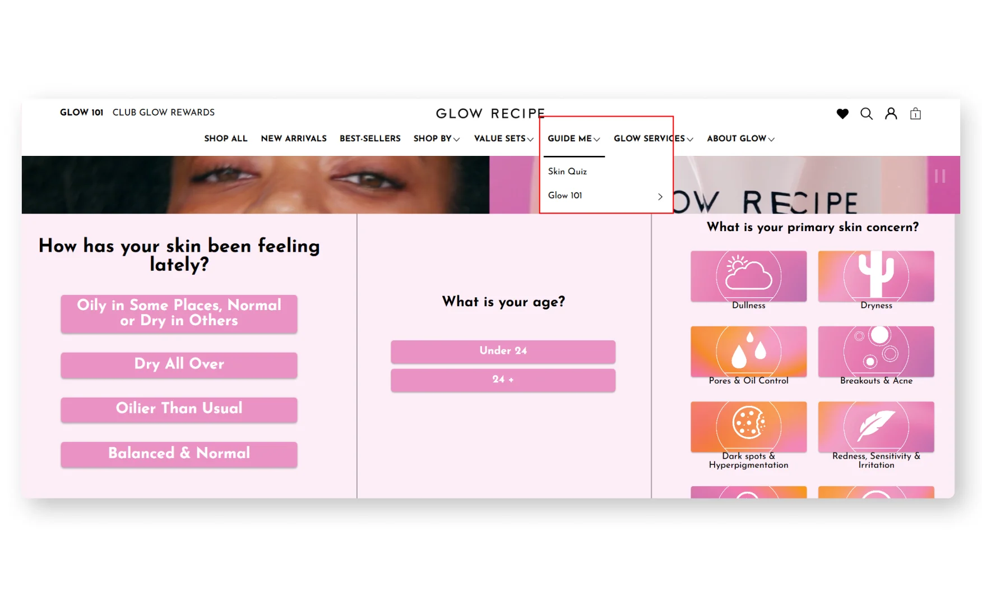Open the wishlist heart icon
Viewport: 982px width, 600px height.
tap(842, 114)
